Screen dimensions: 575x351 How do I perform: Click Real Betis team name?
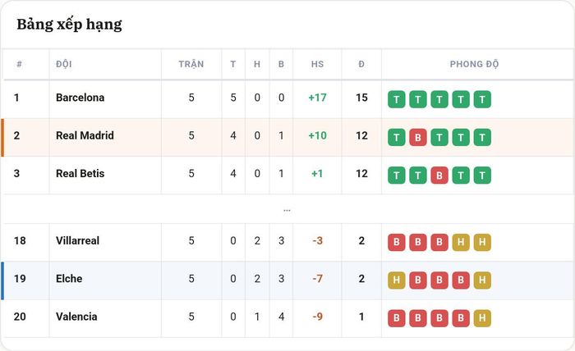click(x=80, y=174)
